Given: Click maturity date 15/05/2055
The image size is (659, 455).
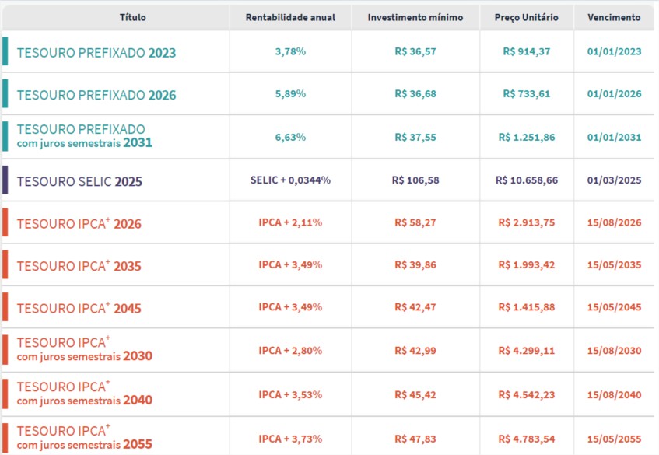Looking at the screenshot, I should (x=614, y=439).
